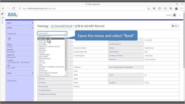Screen dimensions: 185x104
Task: Click the New Position reason value
Action: [x=162, y=48]
